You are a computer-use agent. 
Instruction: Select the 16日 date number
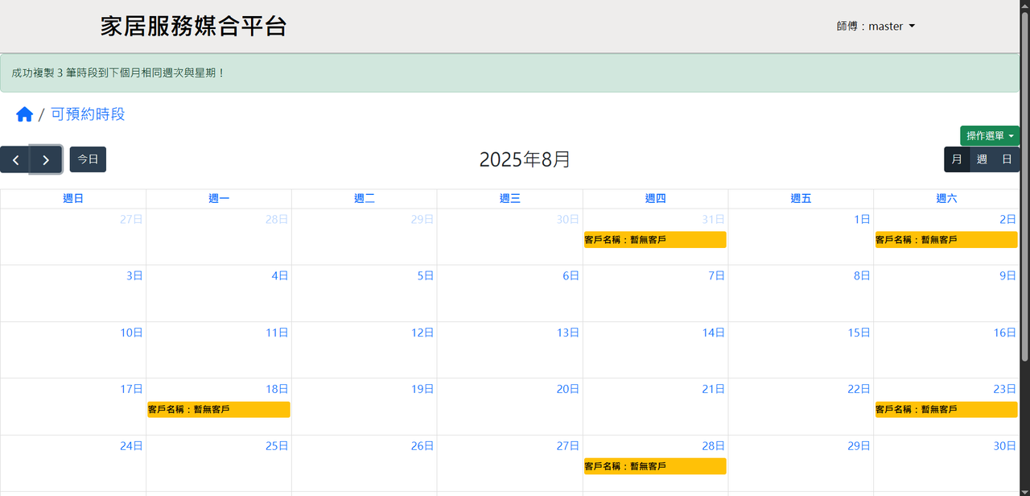1005,333
